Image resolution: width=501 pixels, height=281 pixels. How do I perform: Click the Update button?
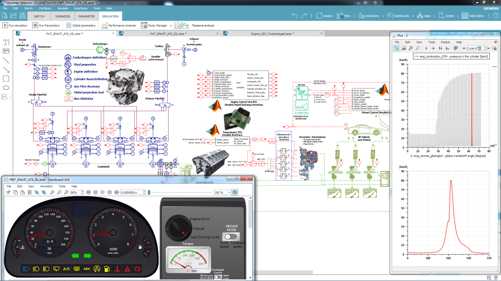coord(324,16)
